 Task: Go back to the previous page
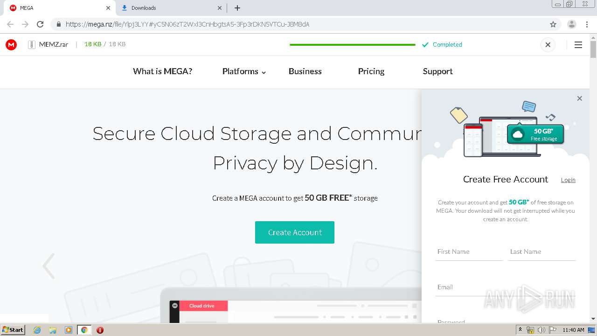[x=10, y=24]
